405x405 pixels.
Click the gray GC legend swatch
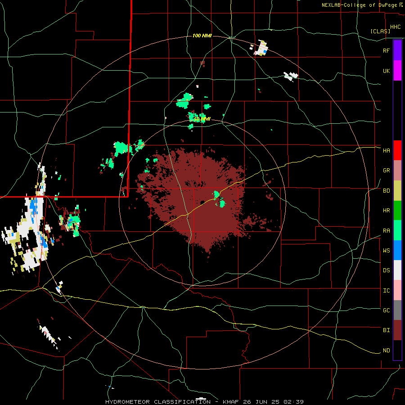(397, 310)
